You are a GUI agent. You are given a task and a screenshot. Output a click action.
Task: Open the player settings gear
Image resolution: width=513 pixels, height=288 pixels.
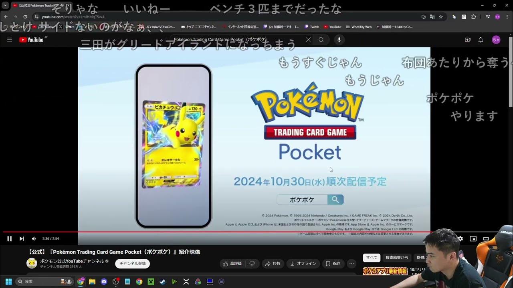coord(460,239)
